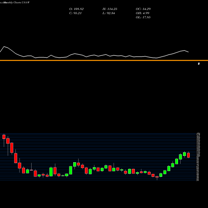Image resolution: width=208 pixels, height=208 pixels.
Task: Click the OH: 4.99 reading
Action: tap(143, 13)
